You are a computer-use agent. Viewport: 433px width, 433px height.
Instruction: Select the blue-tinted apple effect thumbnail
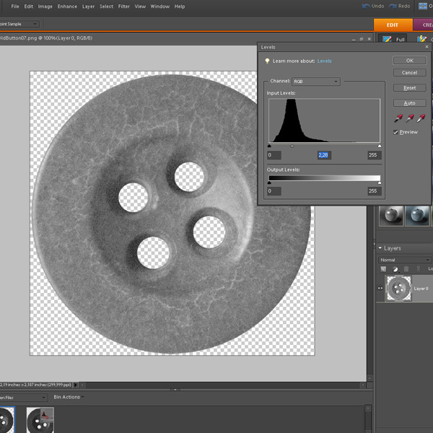(x=417, y=216)
